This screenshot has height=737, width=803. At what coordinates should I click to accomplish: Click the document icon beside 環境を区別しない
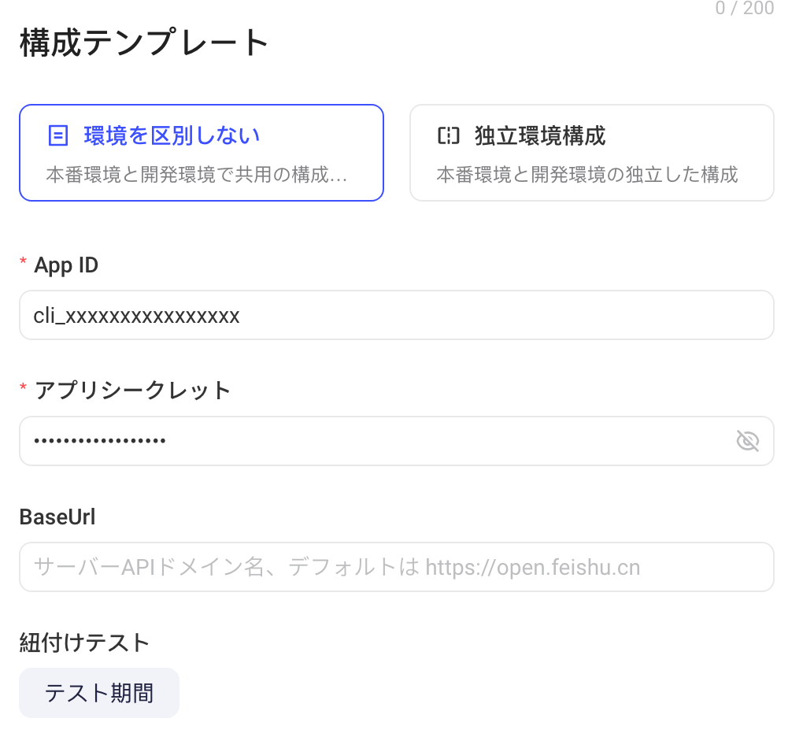(x=58, y=135)
